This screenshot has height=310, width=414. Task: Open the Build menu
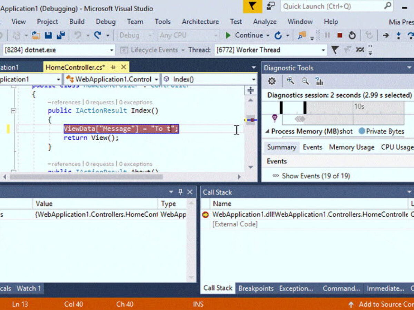click(x=77, y=22)
